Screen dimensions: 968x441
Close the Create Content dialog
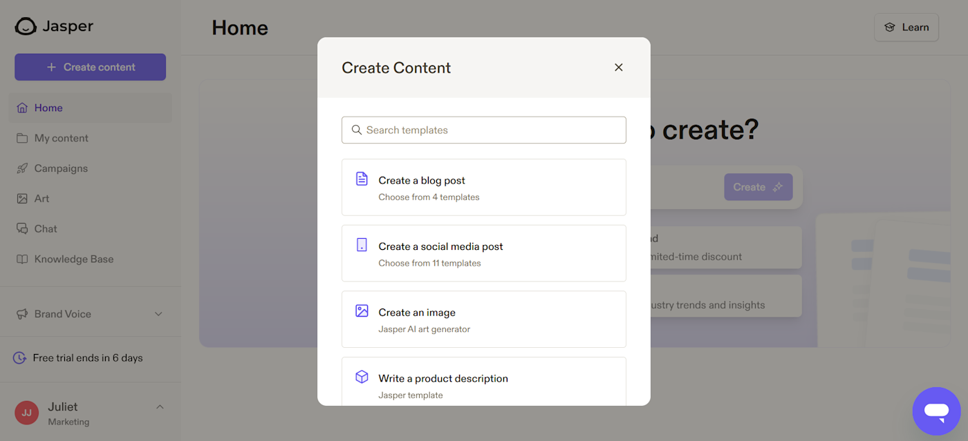(619, 68)
